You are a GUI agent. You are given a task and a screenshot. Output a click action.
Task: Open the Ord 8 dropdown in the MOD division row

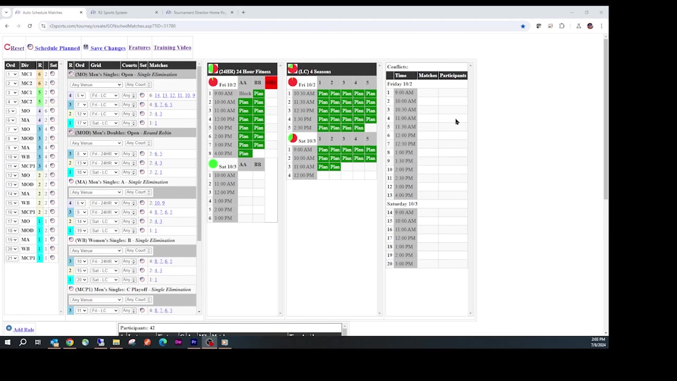tap(12, 139)
